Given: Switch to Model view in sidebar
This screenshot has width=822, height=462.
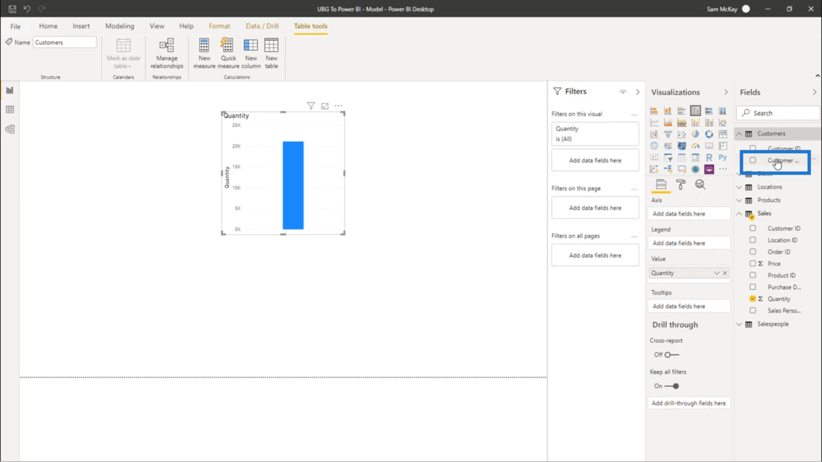Looking at the screenshot, I should (x=10, y=129).
